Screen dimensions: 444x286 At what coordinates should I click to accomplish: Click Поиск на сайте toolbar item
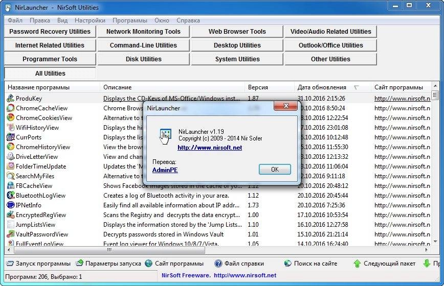coord(310,264)
